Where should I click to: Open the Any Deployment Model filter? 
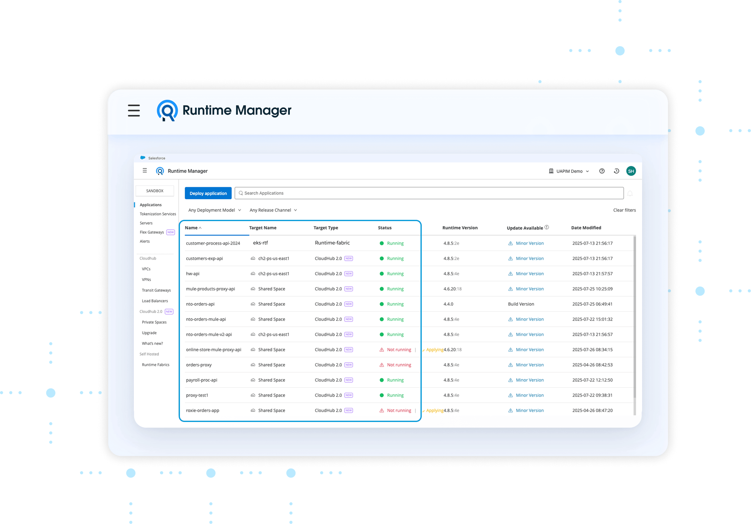pos(215,210)
